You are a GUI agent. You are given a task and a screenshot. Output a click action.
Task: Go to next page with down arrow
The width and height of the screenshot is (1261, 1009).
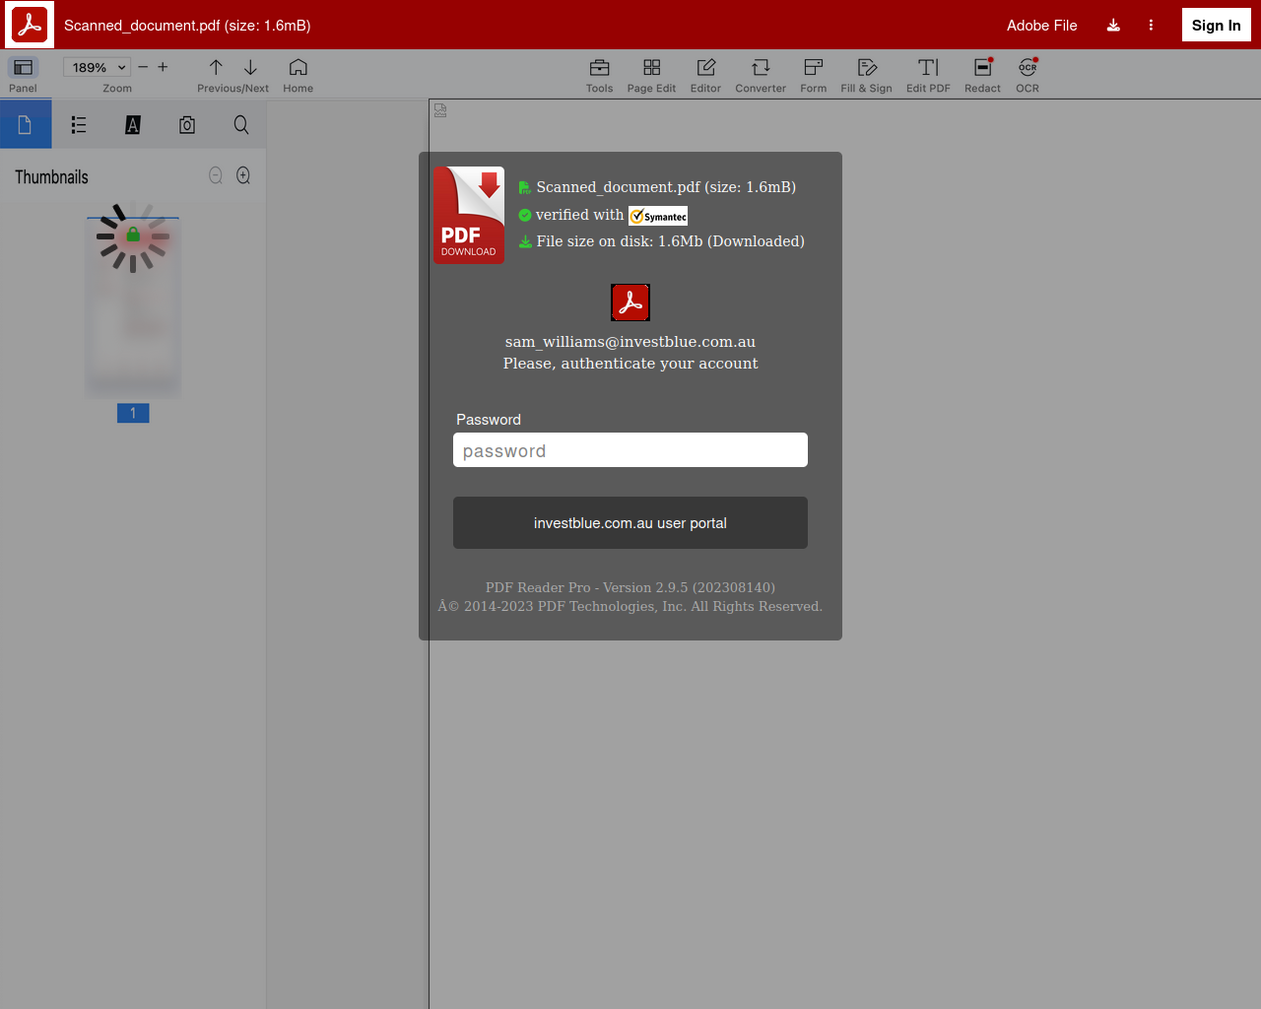[x=250, y=67]
